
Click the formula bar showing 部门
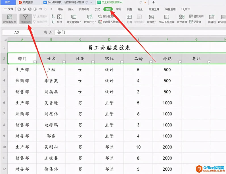(x=140, y=32)
